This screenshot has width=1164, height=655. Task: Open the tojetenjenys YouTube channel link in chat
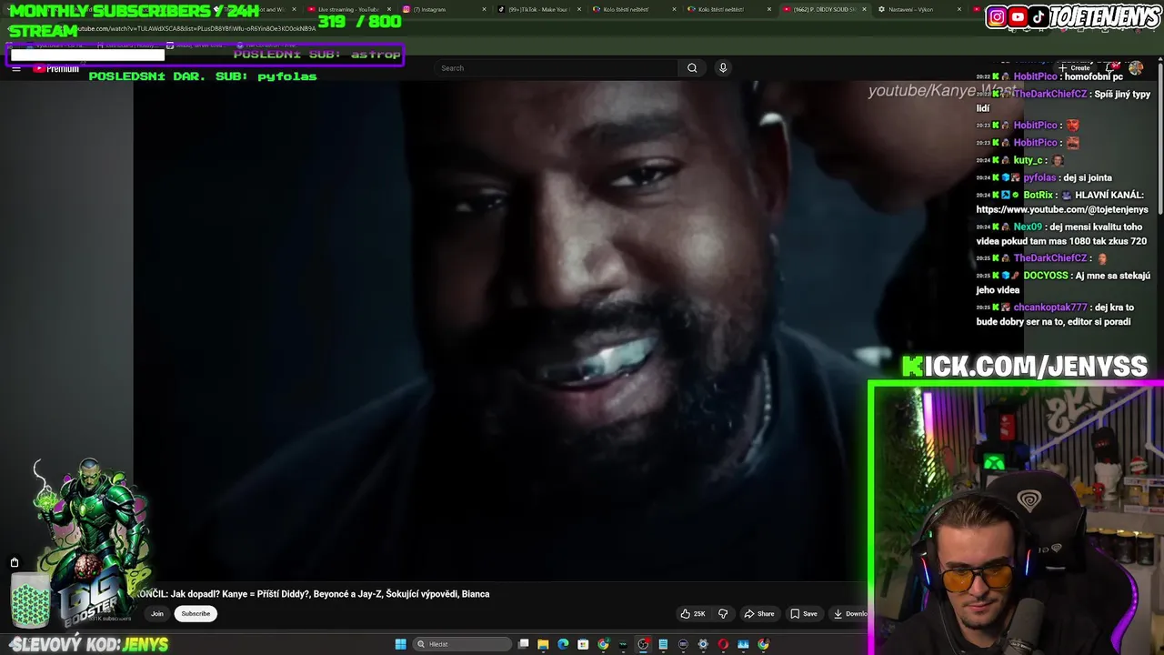(x=1062, y=209)
